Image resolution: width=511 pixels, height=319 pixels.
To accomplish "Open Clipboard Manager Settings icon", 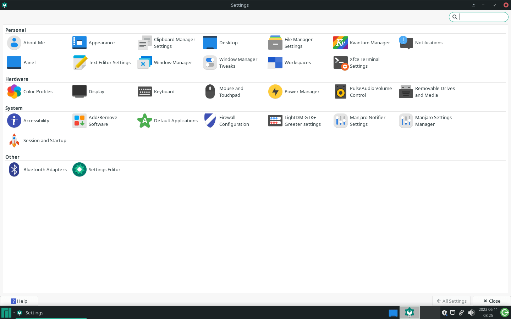I will [145, 43].
